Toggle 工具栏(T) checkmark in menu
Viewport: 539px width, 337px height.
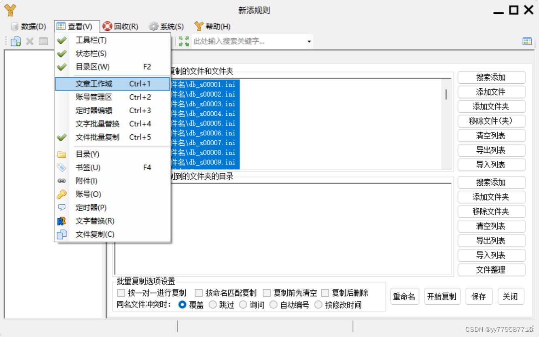(112, 40)
